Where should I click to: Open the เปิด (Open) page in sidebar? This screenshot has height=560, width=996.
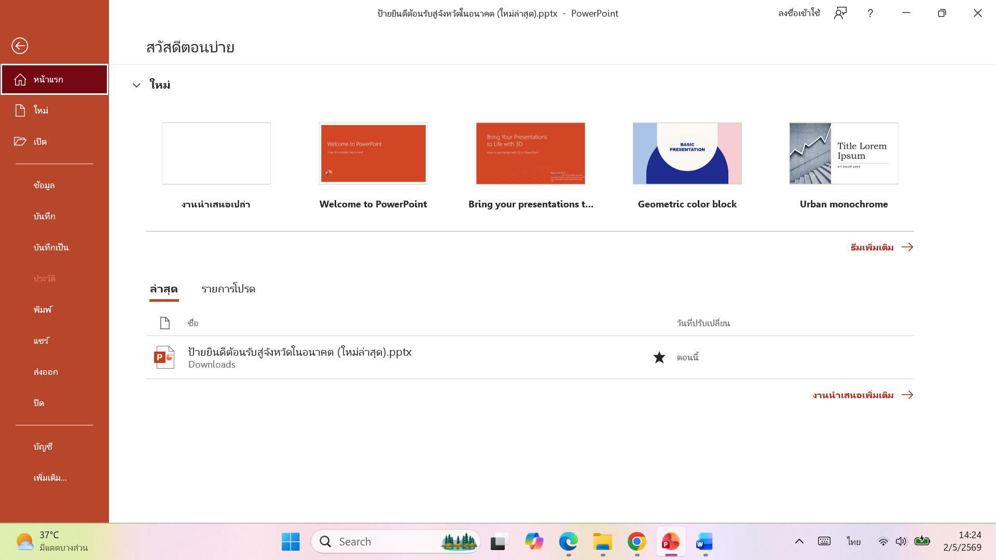(54, 142)
